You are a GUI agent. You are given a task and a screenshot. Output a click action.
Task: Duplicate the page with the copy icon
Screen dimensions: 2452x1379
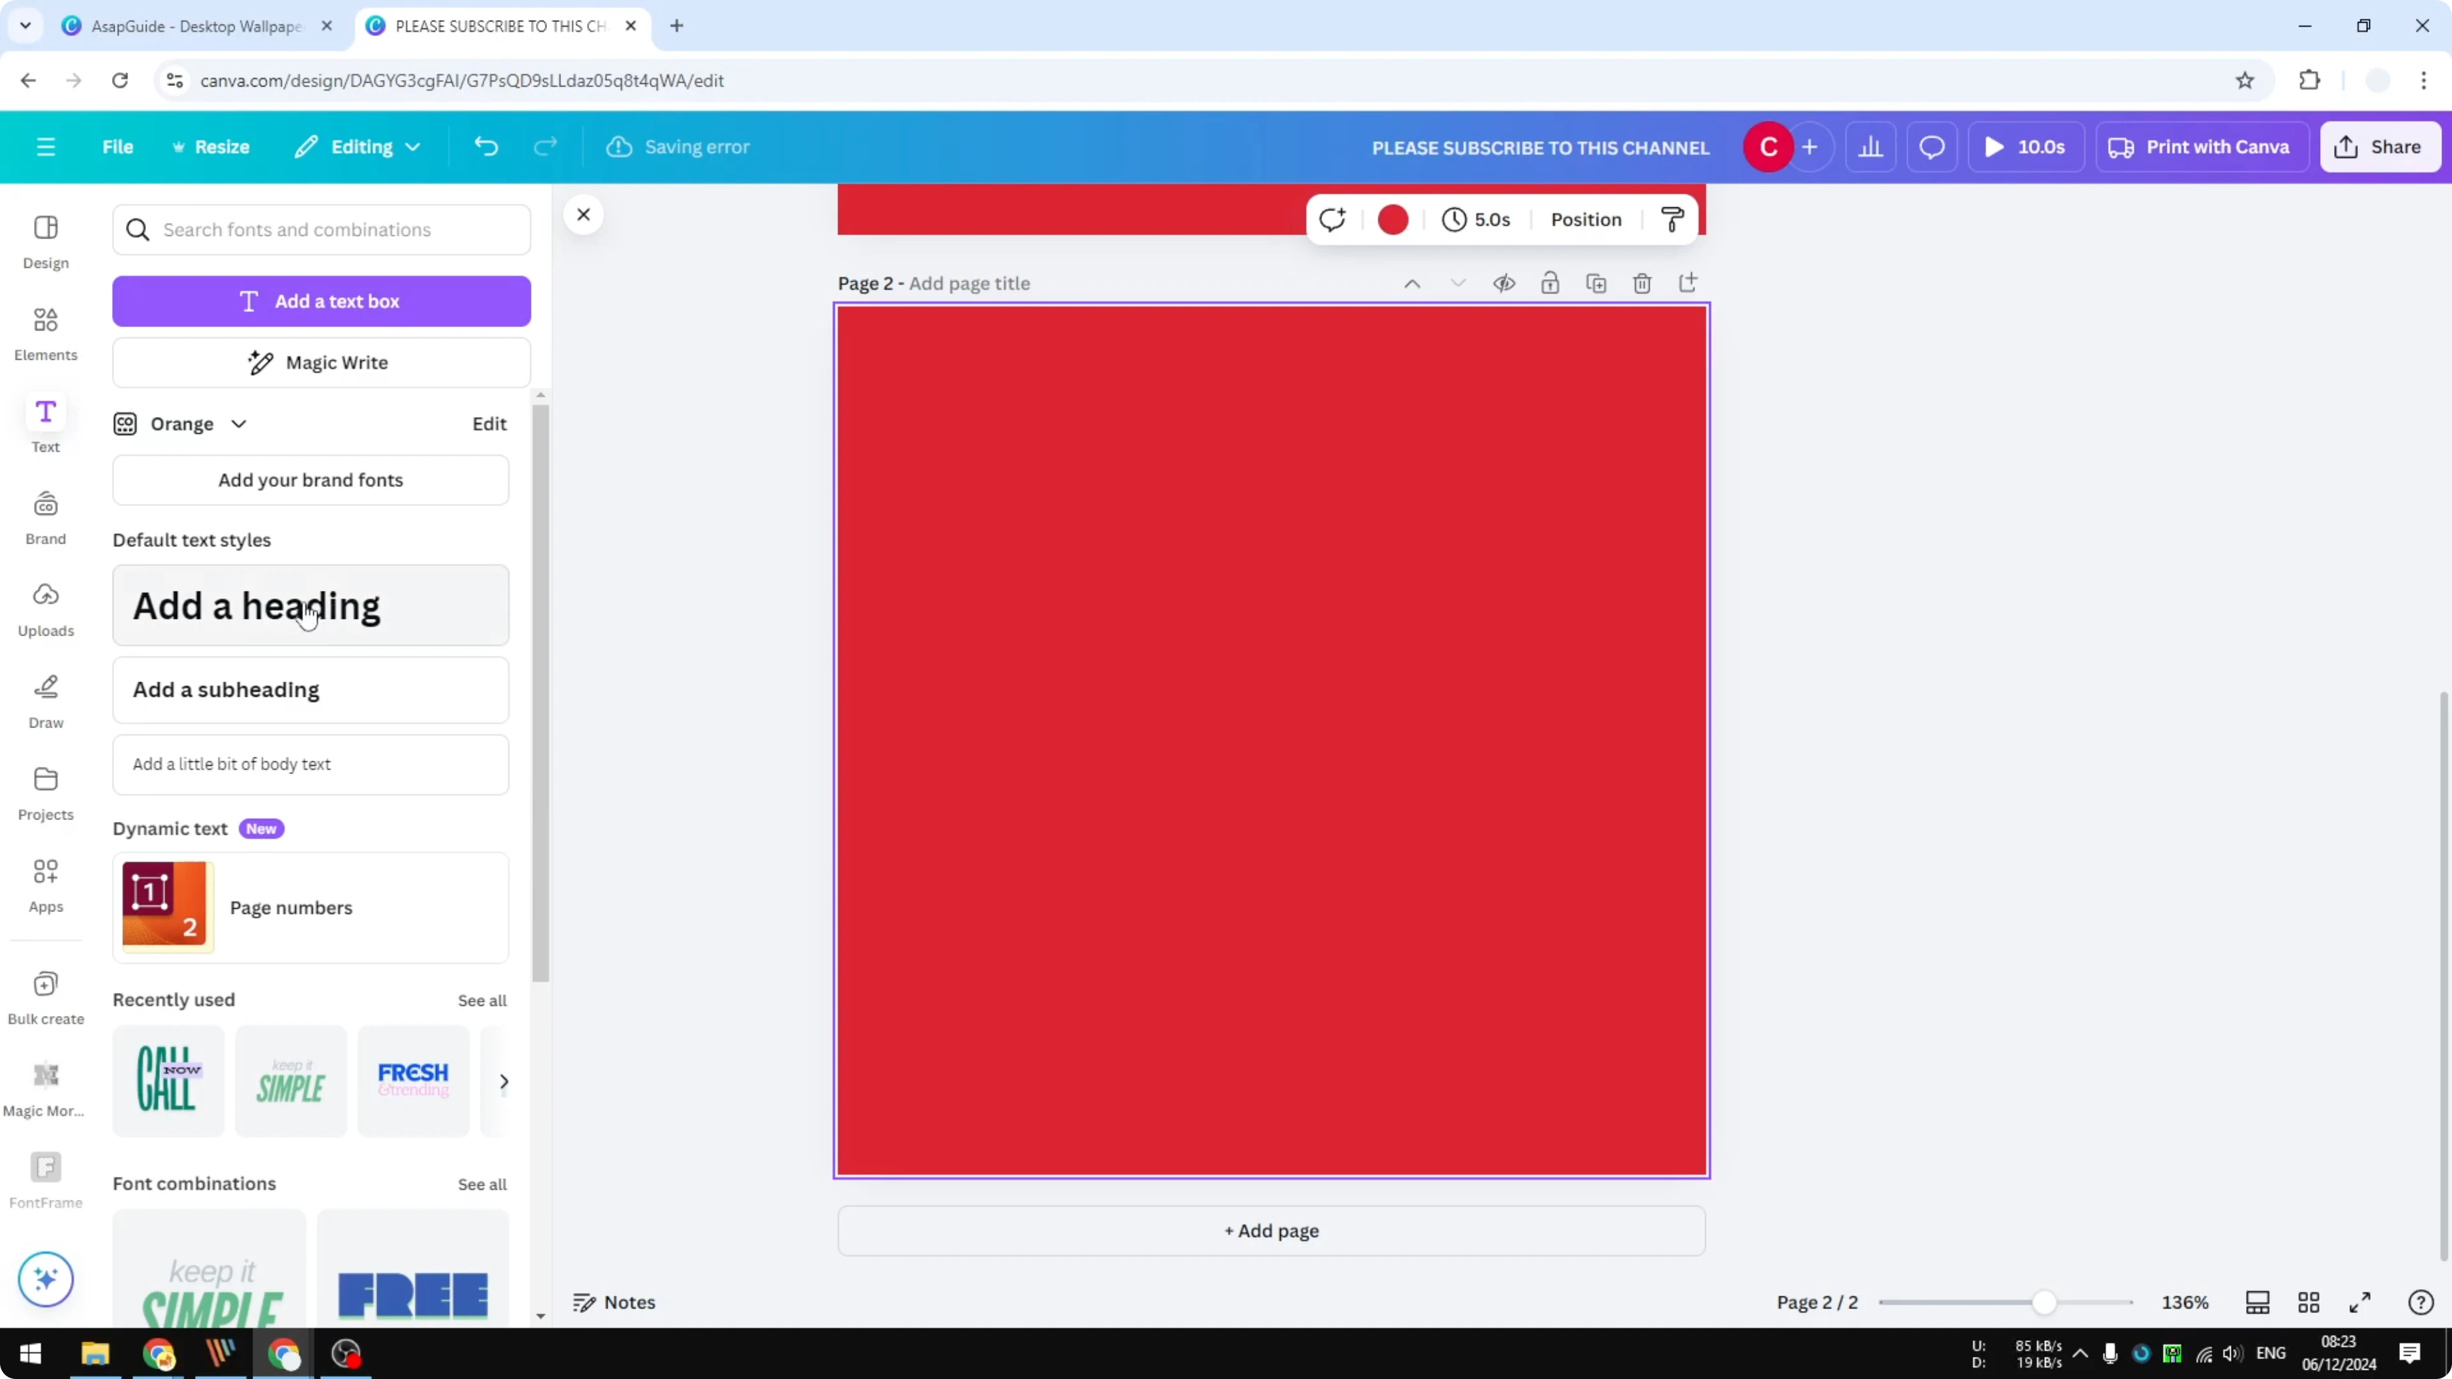coord(1597,282)
